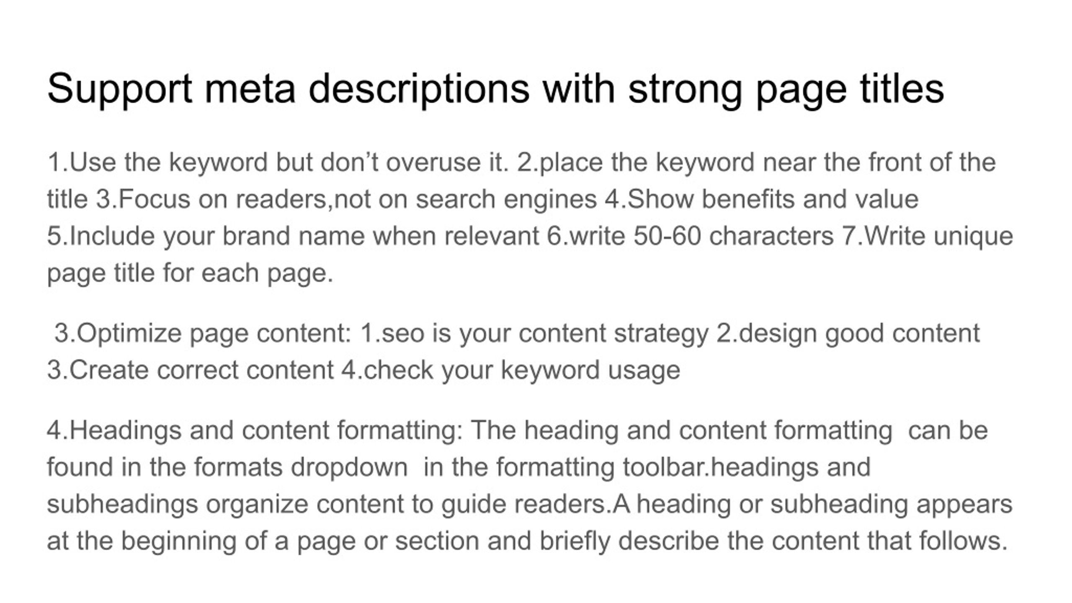
Task: Select text '1.Use the keyword but don't overuse it'
Action: click(x=278, y=162)
